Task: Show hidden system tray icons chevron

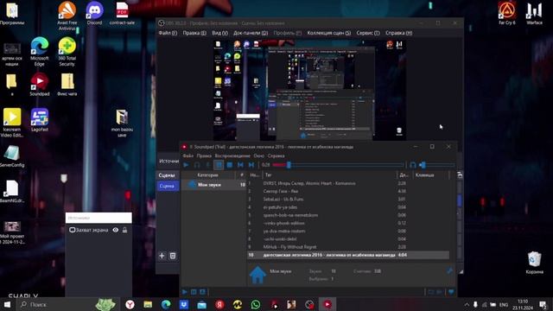Action: [x=467, y=304]
